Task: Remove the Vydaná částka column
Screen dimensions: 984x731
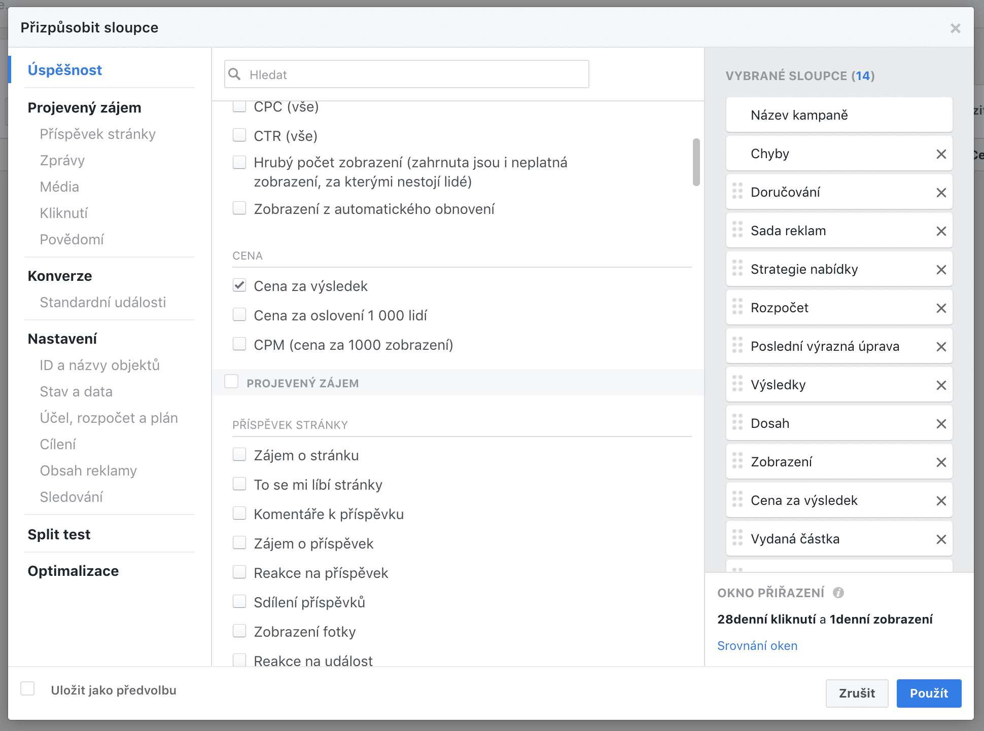Action: coord(941,539)
